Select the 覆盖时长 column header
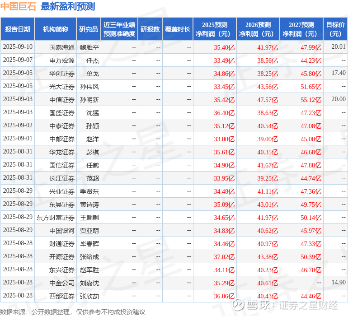 (x=178, y=29)
